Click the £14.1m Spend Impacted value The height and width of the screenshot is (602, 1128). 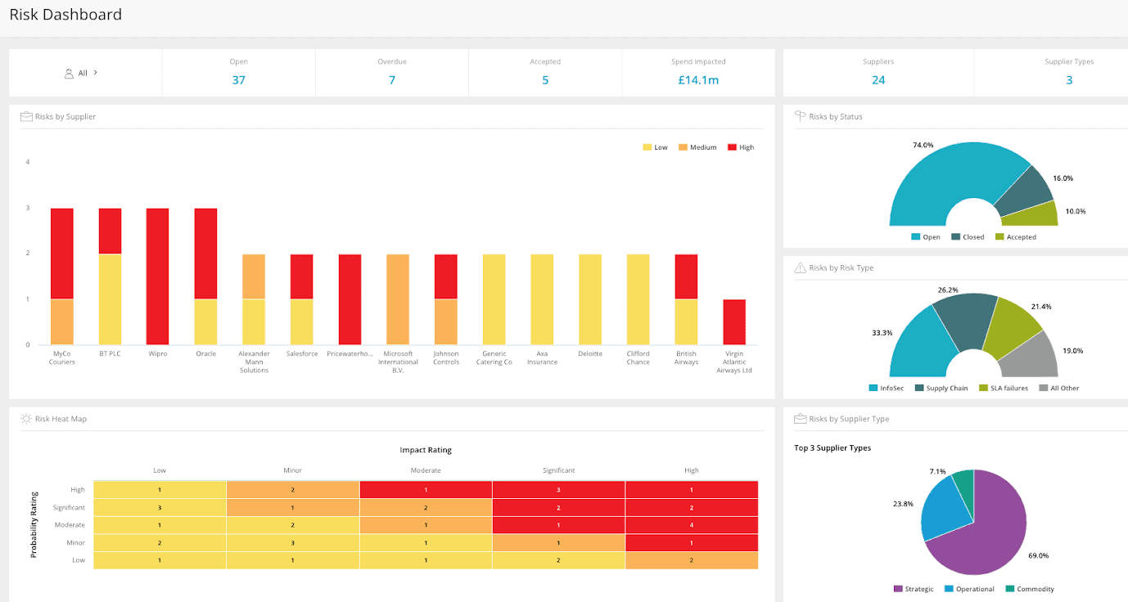click(x=698, y=80)
